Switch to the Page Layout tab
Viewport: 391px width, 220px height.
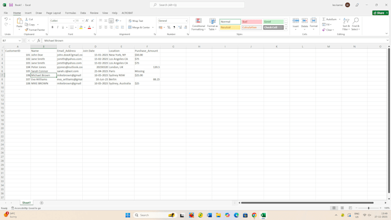pyautogui.click(x=53, y=13)
